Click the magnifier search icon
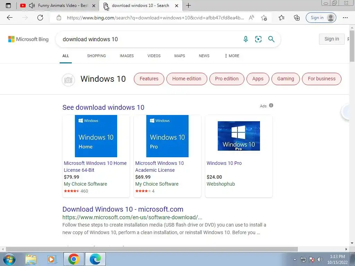 point(271,39)
